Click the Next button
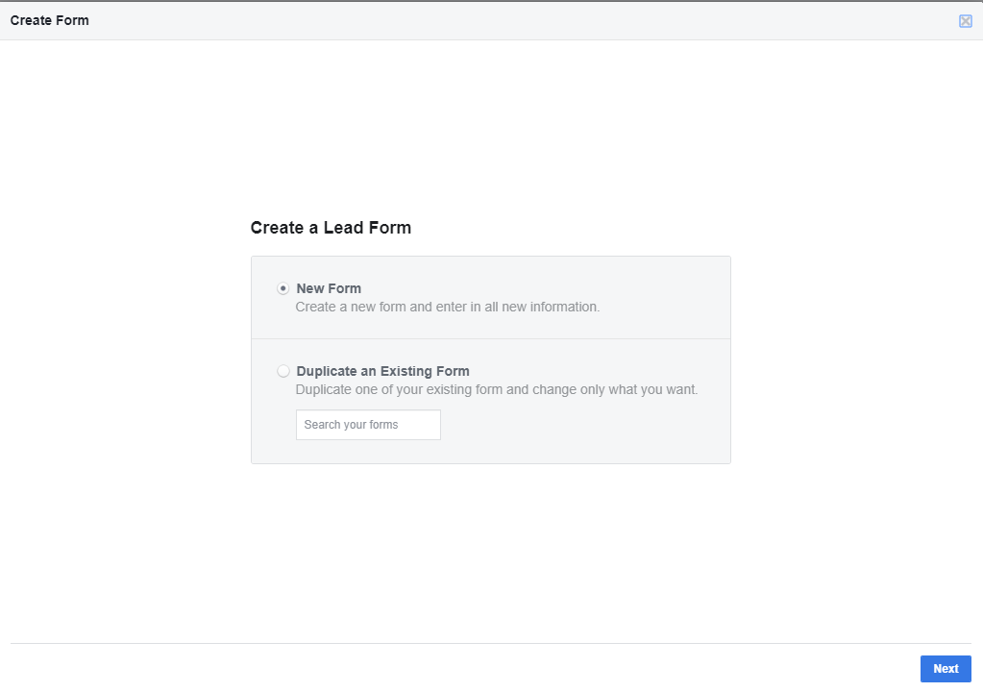This screenshot has height=692, width=983. click(946, 669)
